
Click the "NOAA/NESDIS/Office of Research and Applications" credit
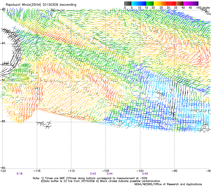168,184
